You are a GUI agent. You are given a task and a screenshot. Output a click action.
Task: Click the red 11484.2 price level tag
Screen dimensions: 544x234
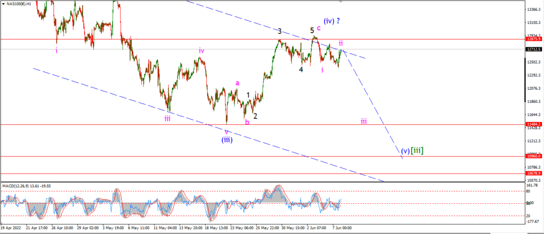coord(534,124)
